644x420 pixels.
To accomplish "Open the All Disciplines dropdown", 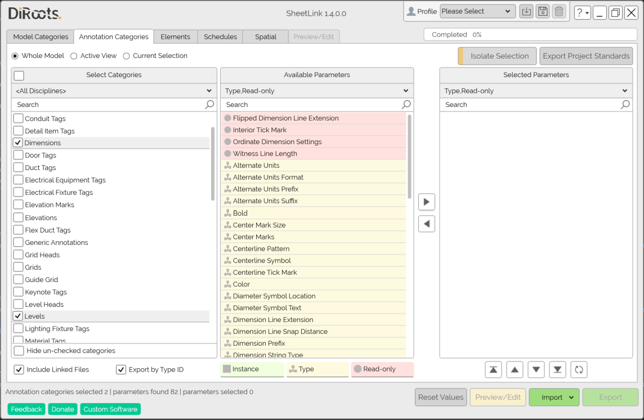I will 114,90.
